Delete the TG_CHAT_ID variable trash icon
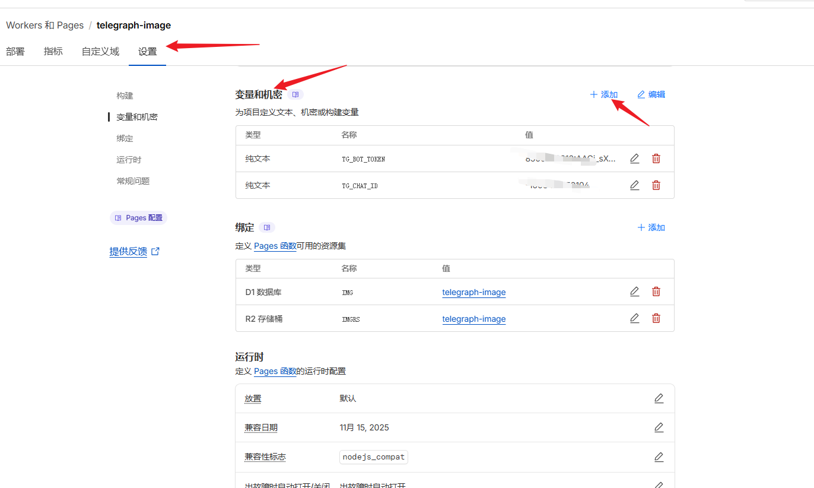 [656, 185]
